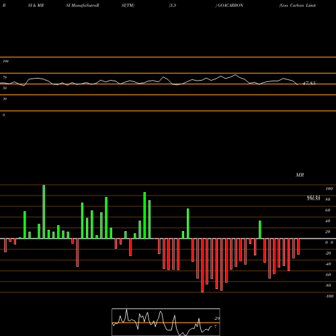Click the 50 level label on RSI axis
The width and height of the screenshot is (336, 336).
point(5,88)
